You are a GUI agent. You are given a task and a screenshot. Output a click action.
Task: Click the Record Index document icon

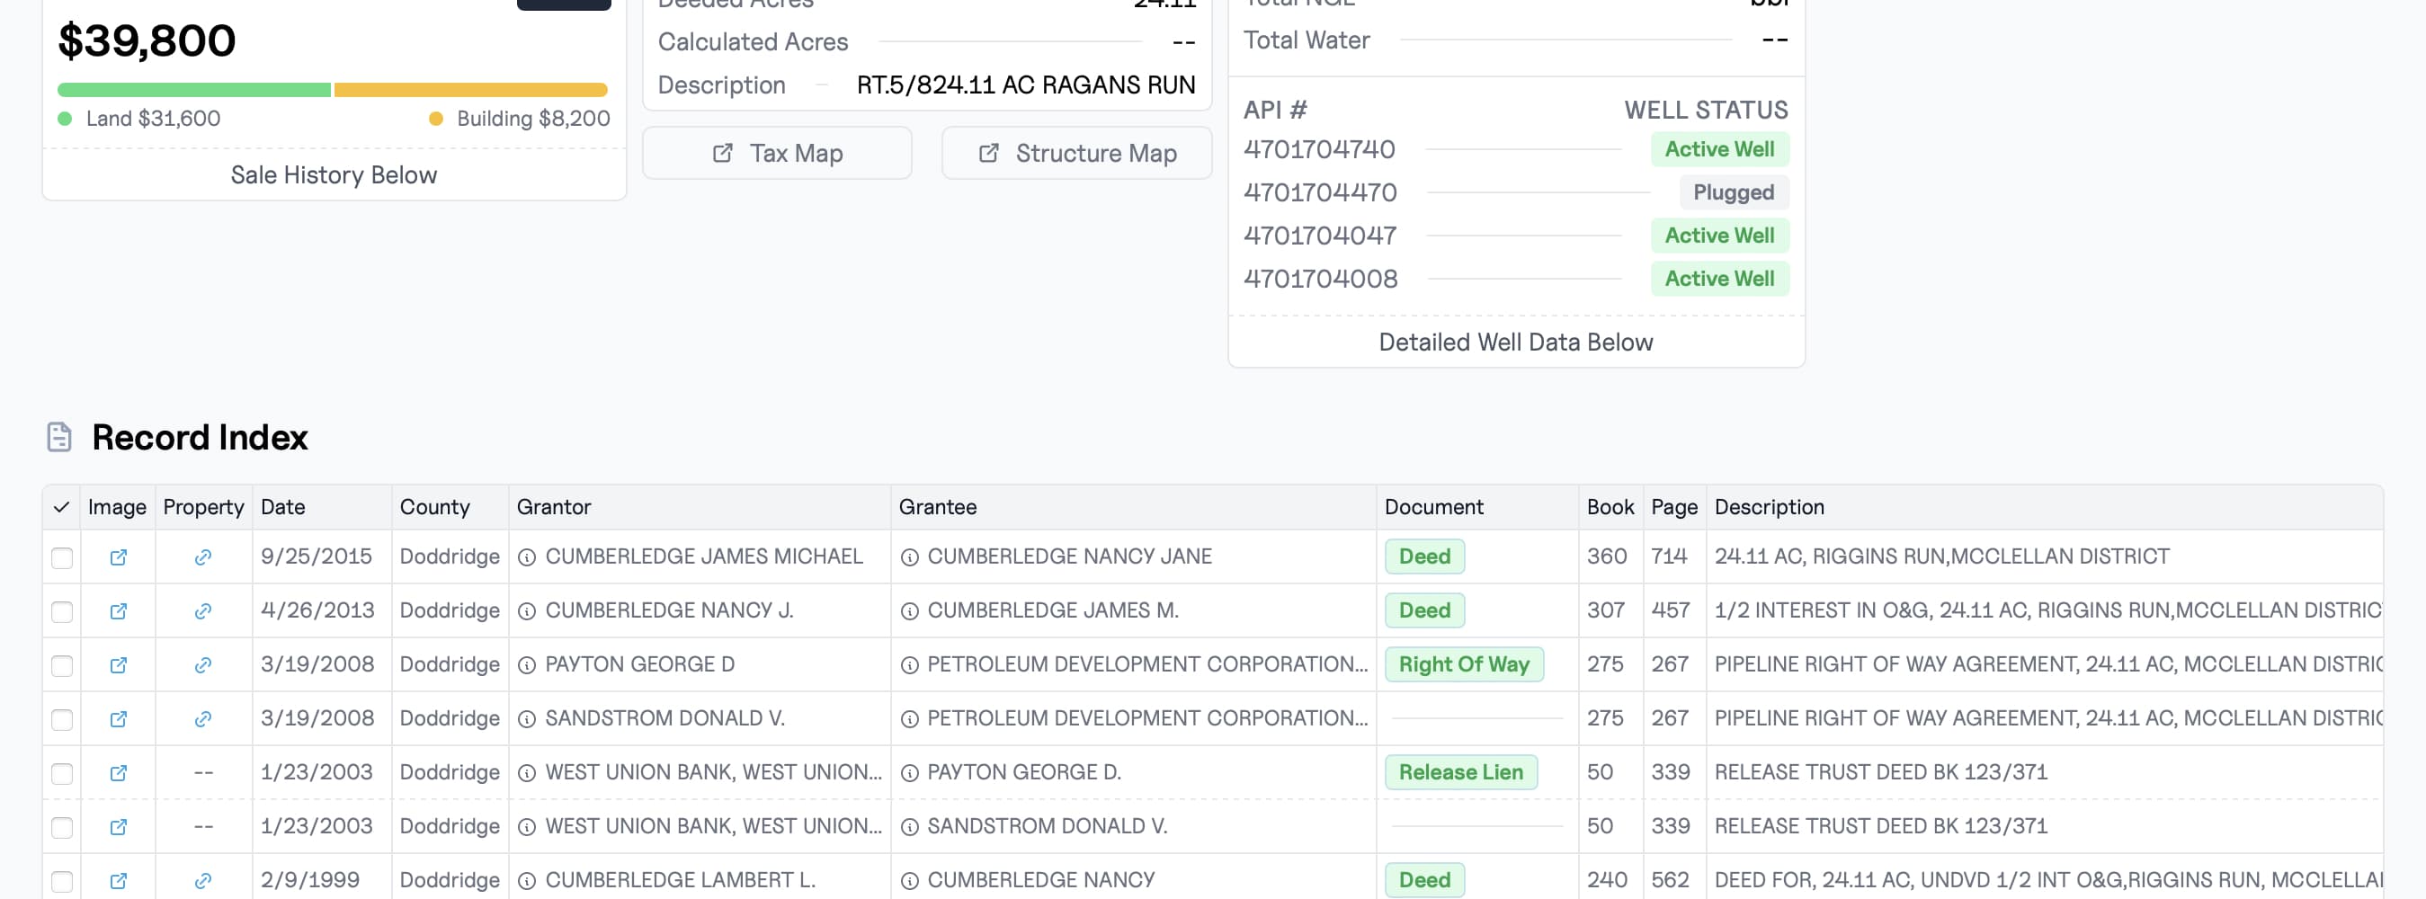point(59,438)
